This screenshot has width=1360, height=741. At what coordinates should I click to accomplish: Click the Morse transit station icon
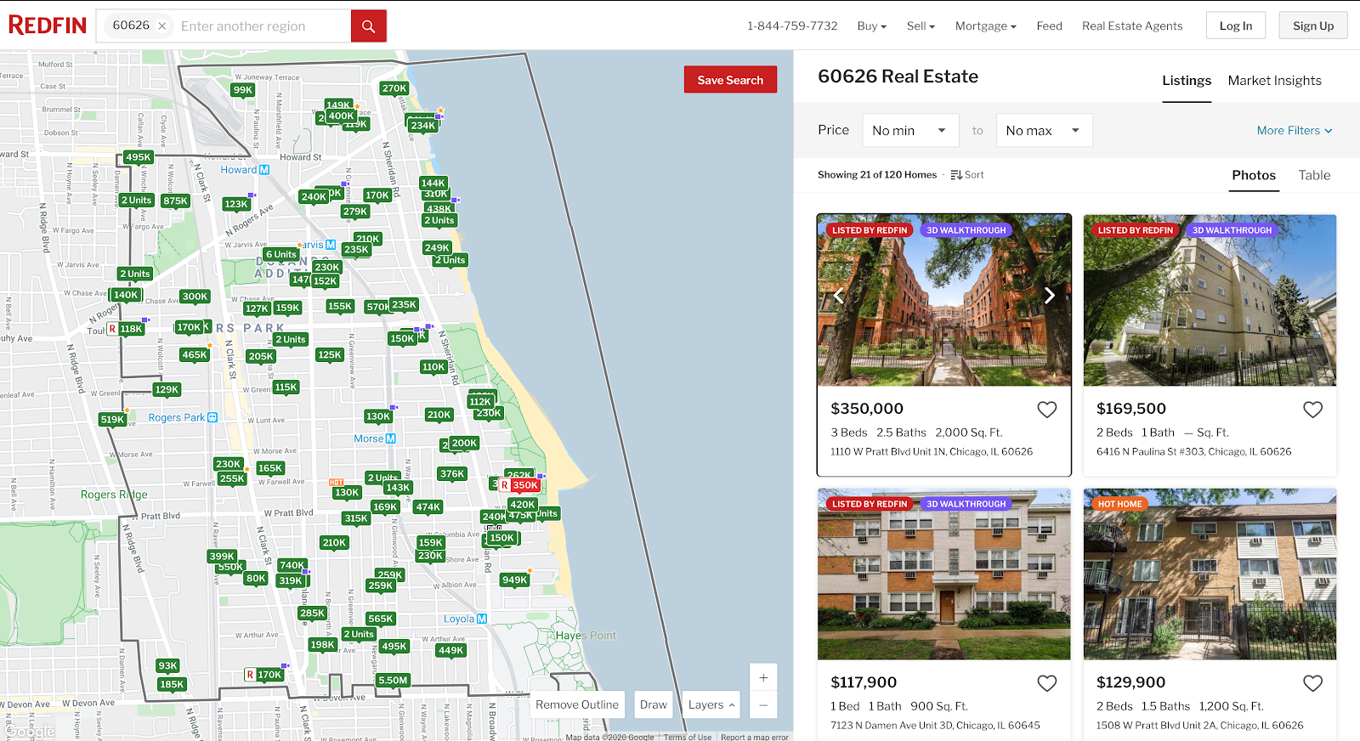[391, 438]
